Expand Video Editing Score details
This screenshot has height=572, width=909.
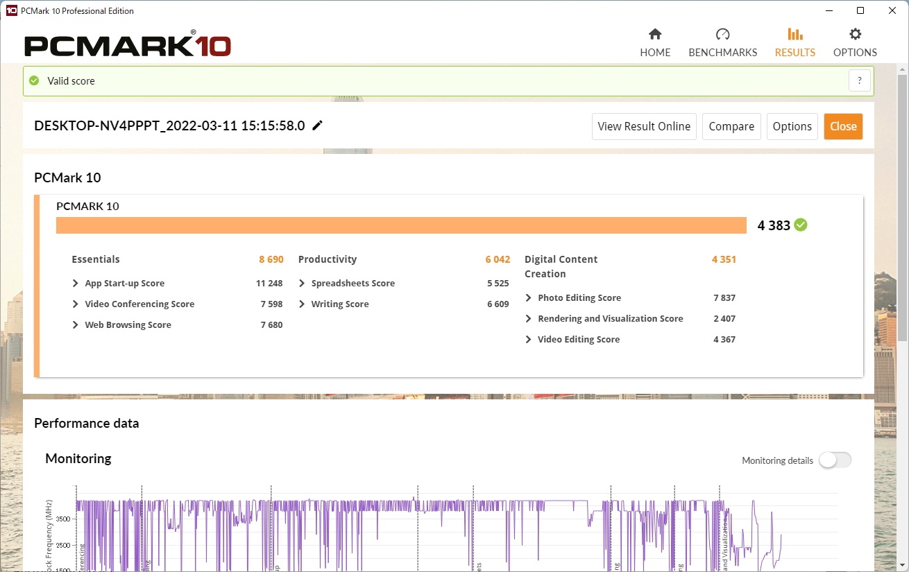point(528,340)
